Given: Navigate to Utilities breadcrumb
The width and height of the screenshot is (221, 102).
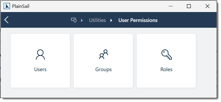Looking at the screenshot, I should pos(97,20).
